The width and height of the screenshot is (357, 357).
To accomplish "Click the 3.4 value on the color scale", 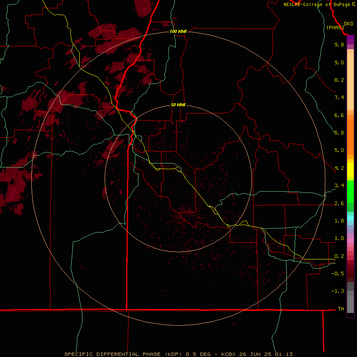I will tap(339, 186).
